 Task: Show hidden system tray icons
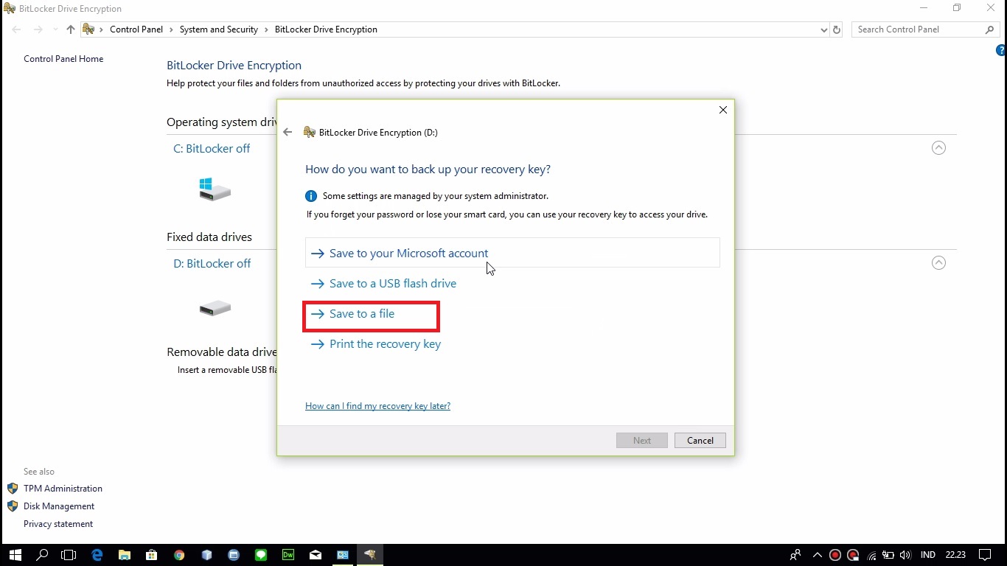(x=817, y=555)
